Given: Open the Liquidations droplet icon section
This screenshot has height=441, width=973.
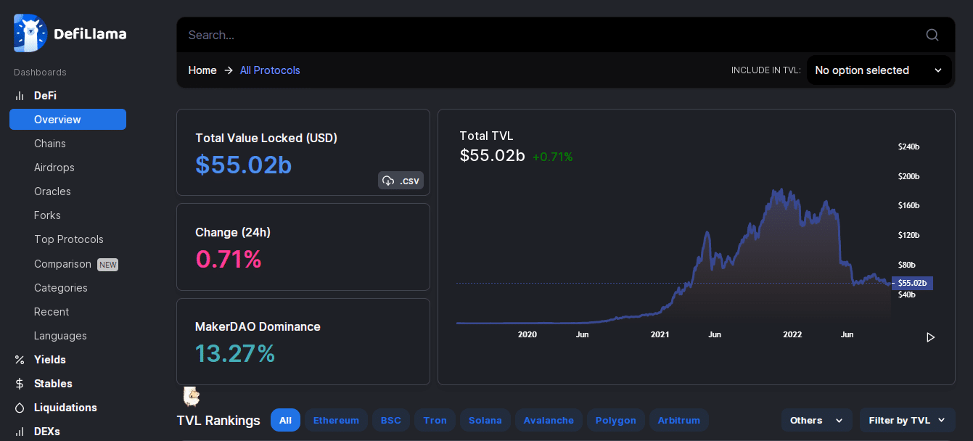Looking at the screenshot, I should 20,408.
